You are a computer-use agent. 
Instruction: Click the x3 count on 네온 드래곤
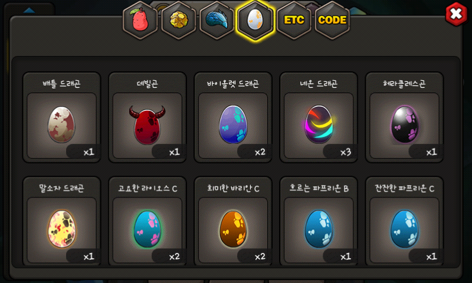346,152
